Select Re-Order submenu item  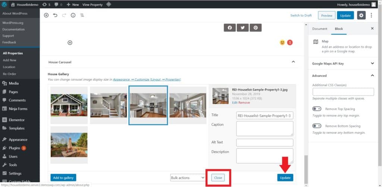(x=9, y=74)
